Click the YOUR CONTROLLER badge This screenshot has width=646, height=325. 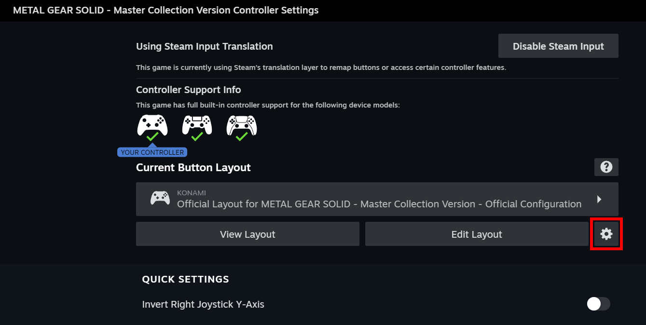(x=152, y=152)
